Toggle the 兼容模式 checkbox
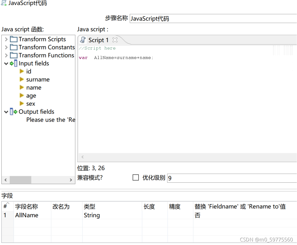Image resolution: width=297 pixels, height=245 pixels. 136,178
